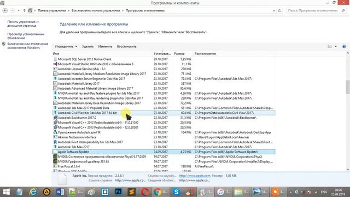The width and height of the screenshot is (350, 197).
Task: Open the view options dropdown arrow
Action: [336, 47]
